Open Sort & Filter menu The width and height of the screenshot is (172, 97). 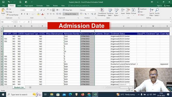coord(152,12)
